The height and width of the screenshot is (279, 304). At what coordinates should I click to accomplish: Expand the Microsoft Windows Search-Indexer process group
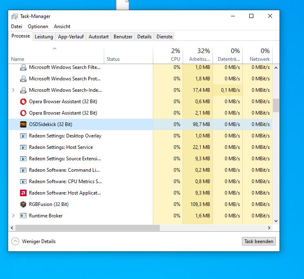point(13,90)
